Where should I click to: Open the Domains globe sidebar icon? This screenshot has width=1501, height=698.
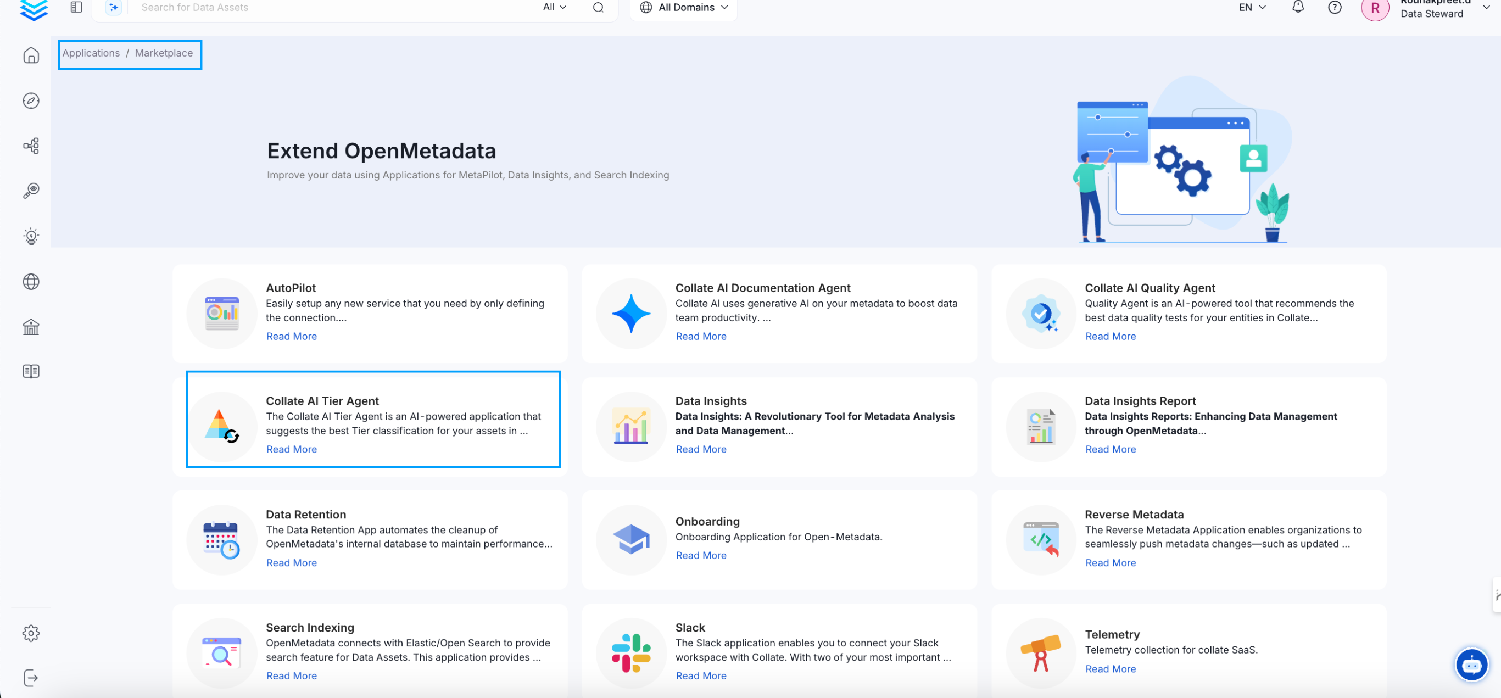click(31, 281)
